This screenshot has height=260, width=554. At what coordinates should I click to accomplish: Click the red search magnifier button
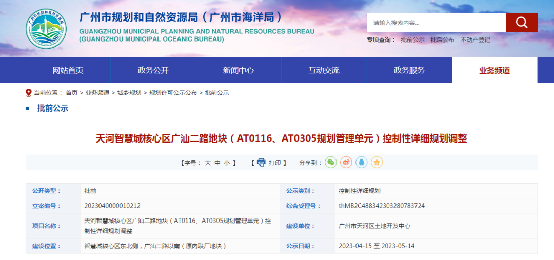(x=522, y=23)
